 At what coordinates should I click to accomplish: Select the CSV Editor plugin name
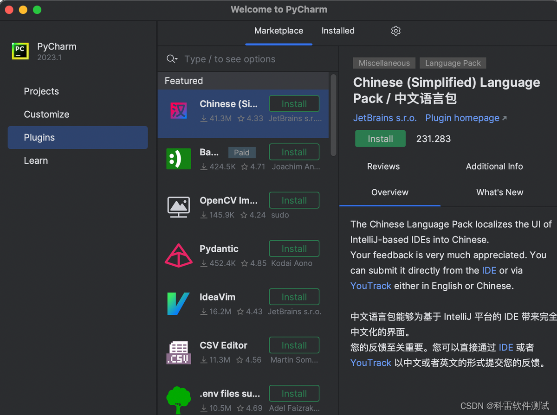point(223,345)
